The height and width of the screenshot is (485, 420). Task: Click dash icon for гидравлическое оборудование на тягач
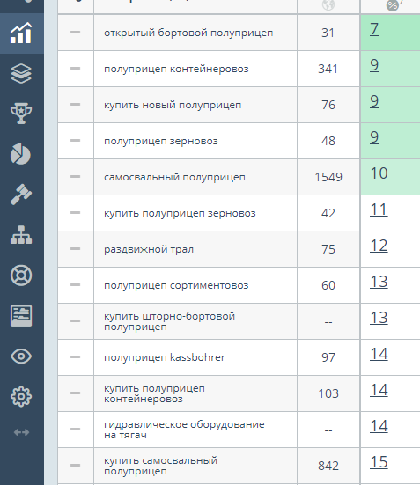click(x=75, y=430)
